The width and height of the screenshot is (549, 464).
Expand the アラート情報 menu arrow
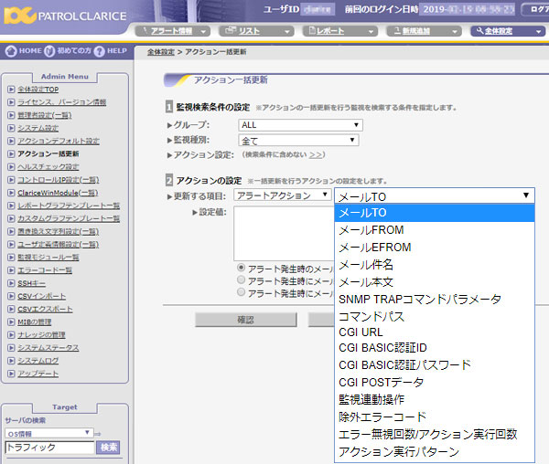click(x=203, y=31)
